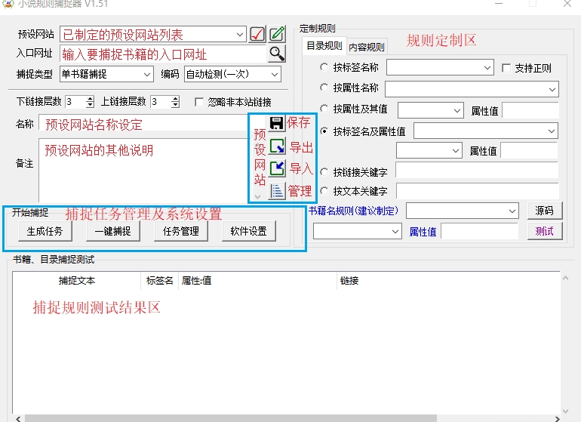
Task: Click the horizontal scrollbar of the results list
Action: [x=230, y=418]
